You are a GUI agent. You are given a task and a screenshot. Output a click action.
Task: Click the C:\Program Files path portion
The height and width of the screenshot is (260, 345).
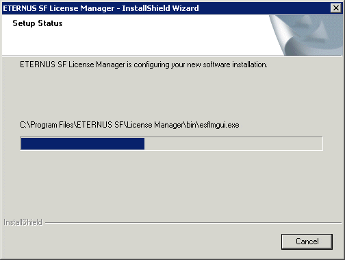pos(47,125)
